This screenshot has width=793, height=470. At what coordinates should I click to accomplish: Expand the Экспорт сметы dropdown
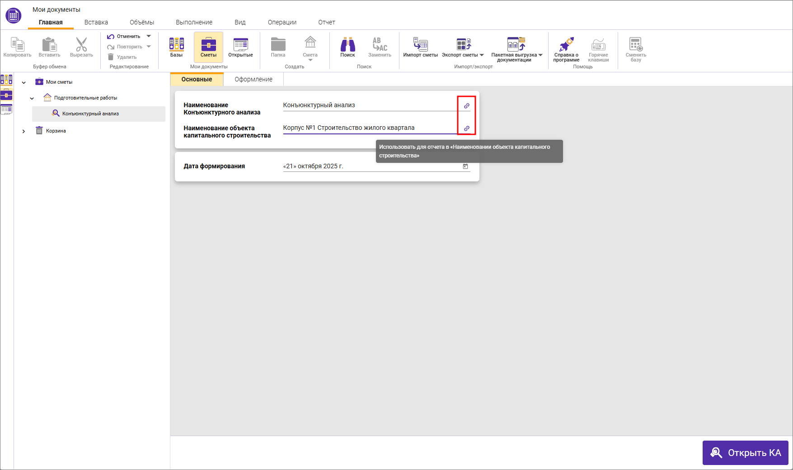[482, 55]
